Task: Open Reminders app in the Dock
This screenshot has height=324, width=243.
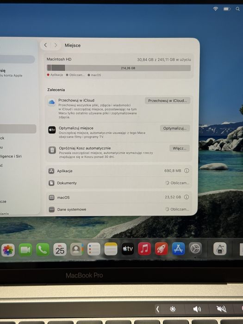Action: (94, 249)
